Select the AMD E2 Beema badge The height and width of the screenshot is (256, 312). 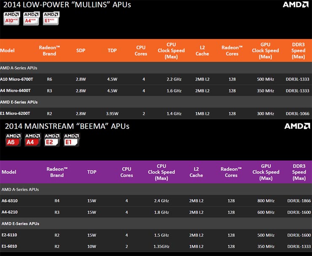click(x=52, y=140)
